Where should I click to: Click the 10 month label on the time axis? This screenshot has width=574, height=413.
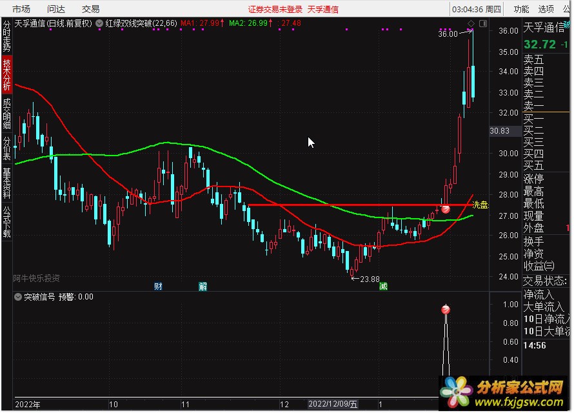click(x=114, y=405)
